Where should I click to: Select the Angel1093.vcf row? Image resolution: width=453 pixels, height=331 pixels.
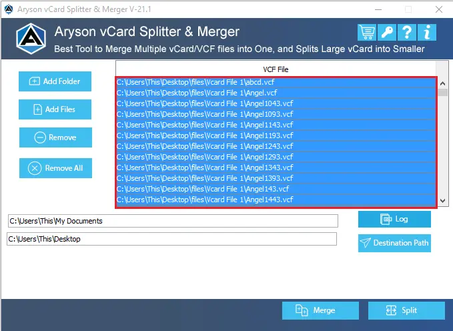point(276,114)
